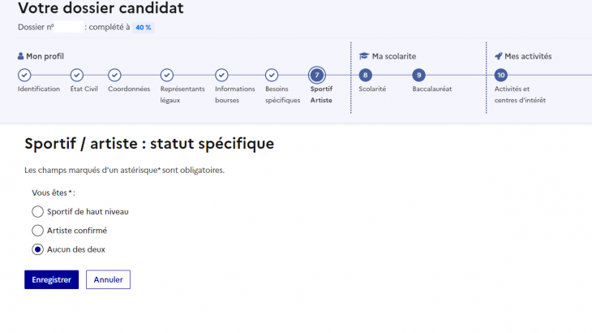Click the Informations bourses step checkmark
Image resolution: width=592 pixels, height=333 pixels.
coord(221,75)
